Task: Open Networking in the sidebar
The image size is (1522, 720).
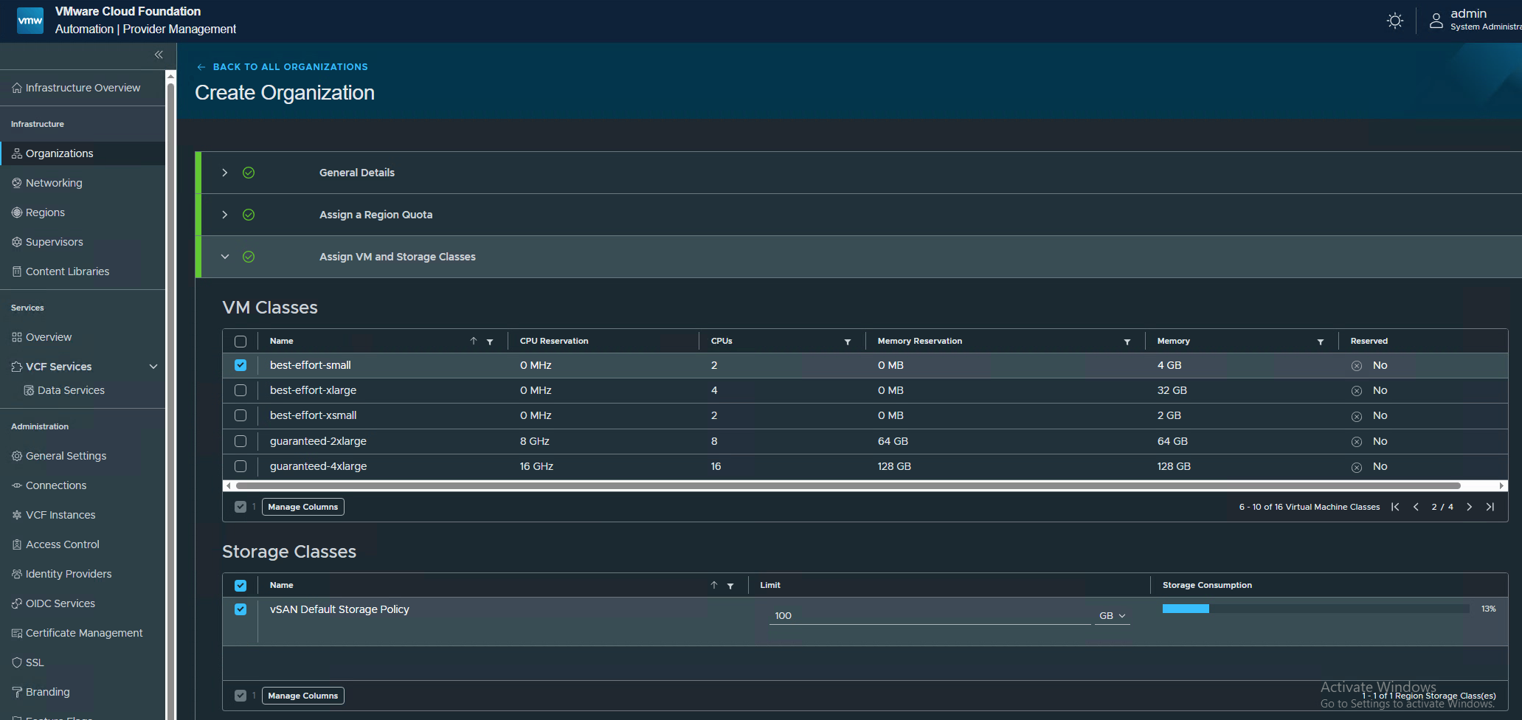Action: click(83, 183)
